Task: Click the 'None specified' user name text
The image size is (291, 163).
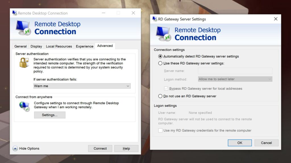Action: (200, 113)
